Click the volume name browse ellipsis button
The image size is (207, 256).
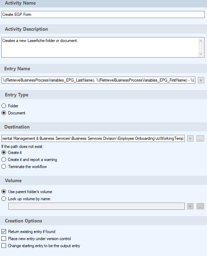pyautogui.click(x=200, y=206)
